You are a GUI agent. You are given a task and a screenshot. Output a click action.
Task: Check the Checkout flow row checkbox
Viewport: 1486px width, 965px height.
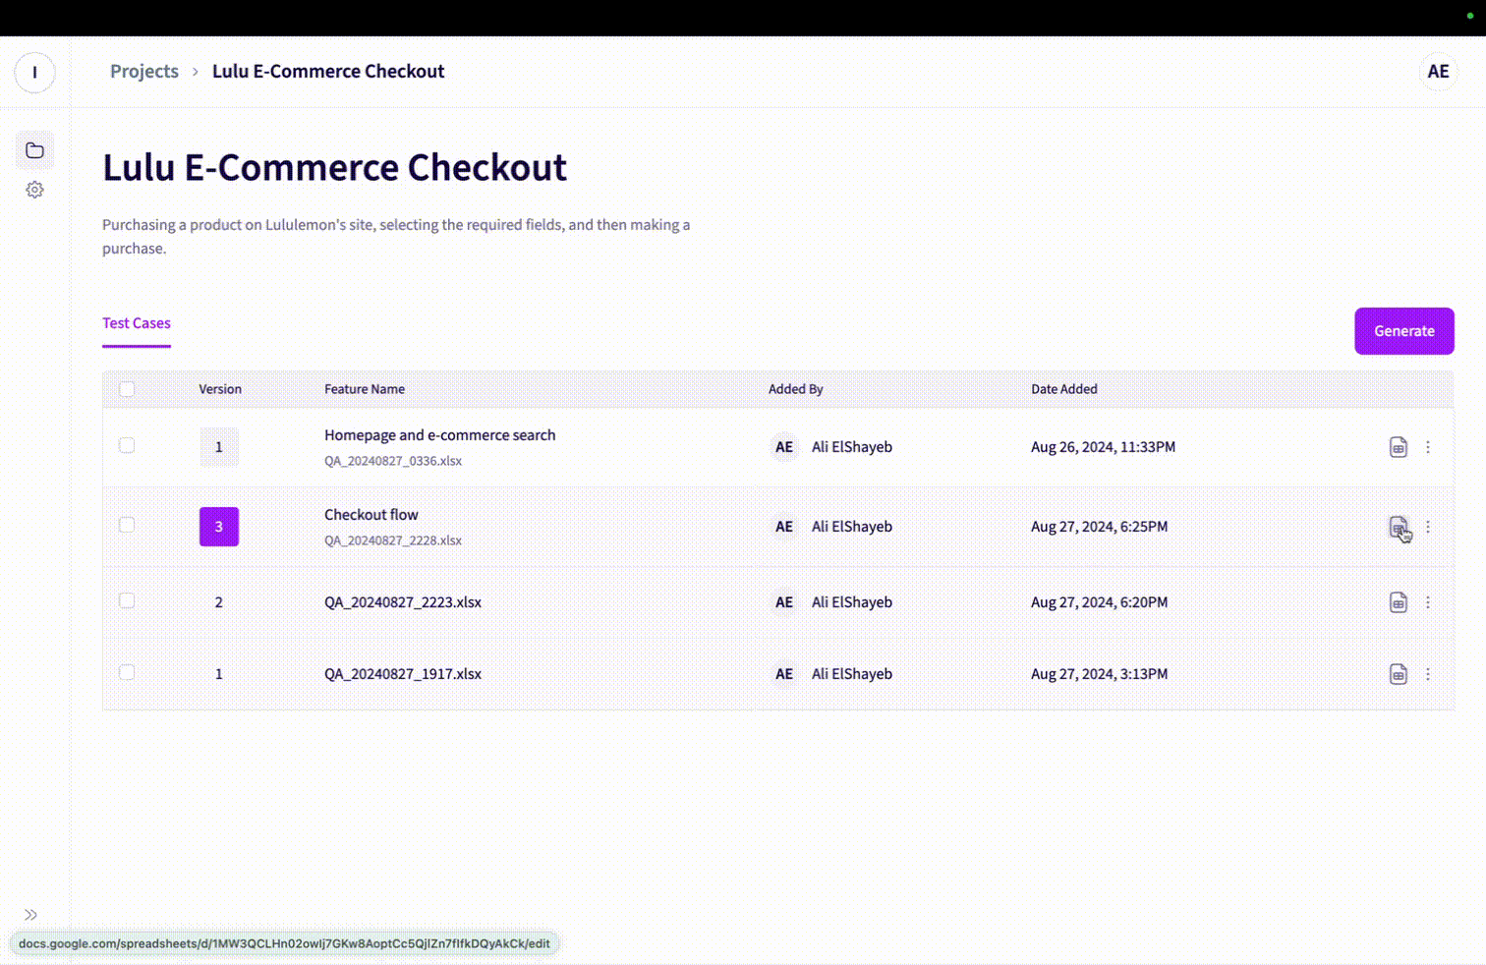point(127,525)
